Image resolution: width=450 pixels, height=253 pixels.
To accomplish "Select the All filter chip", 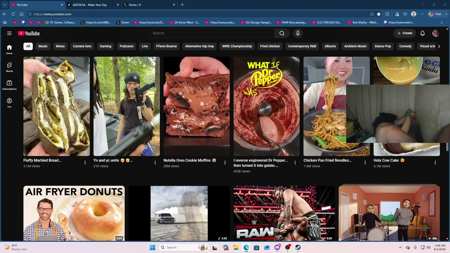I will pos(28,46).
